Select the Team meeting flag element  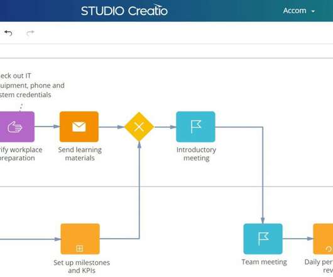coord(263,239)
